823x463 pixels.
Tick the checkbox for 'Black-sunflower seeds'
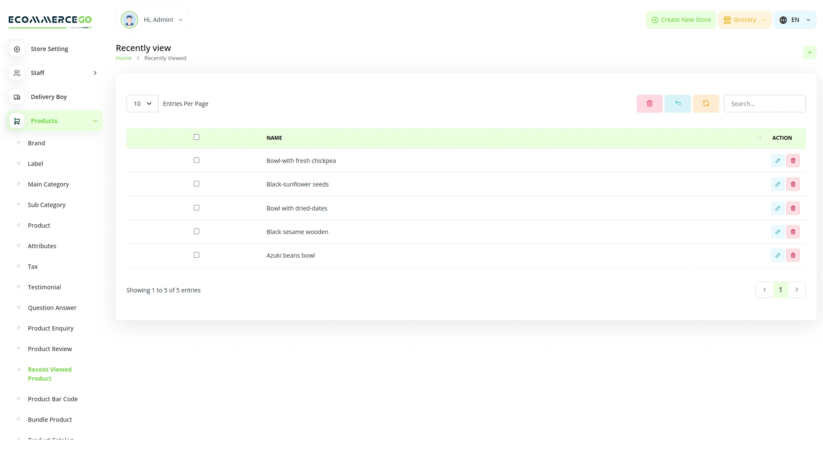[x=196, y=183]
